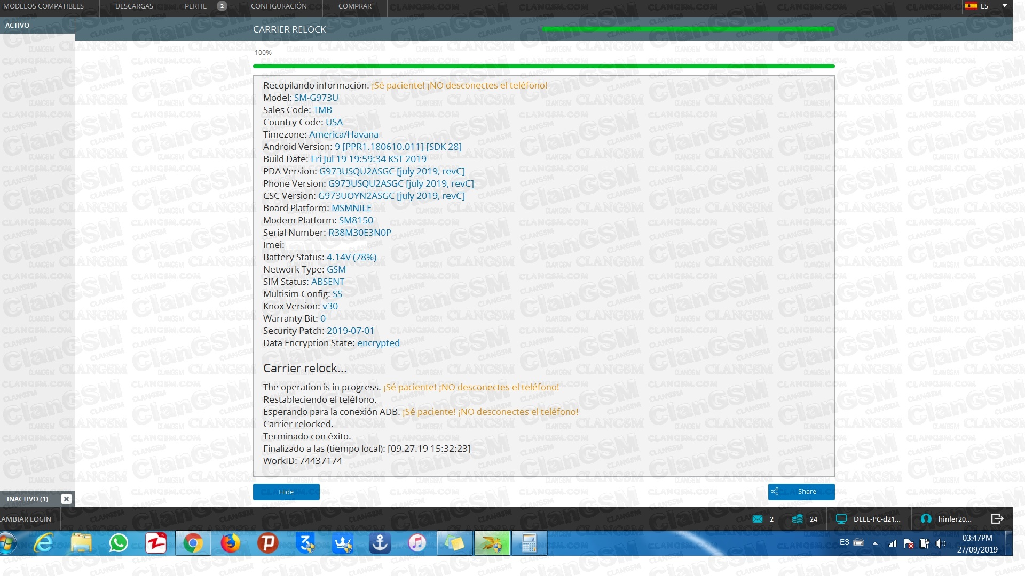
Task: Click the SM-G973U model value
Action: point(316,98)
